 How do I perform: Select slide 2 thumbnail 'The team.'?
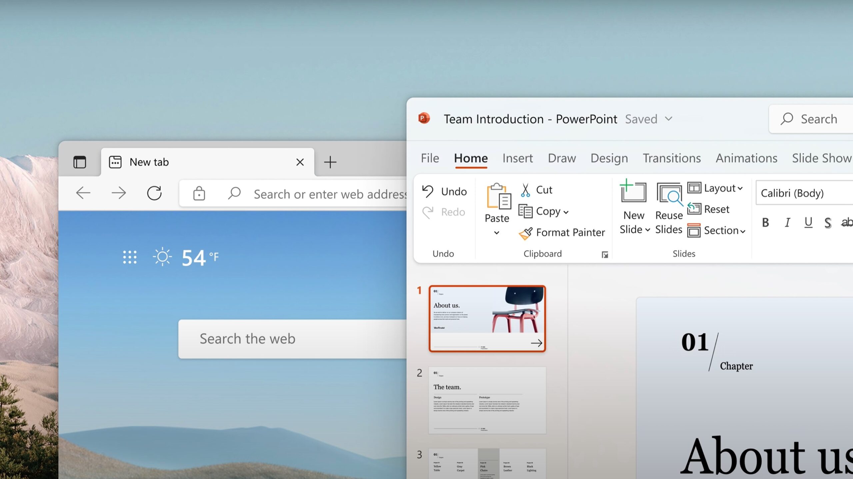[487, 400]
